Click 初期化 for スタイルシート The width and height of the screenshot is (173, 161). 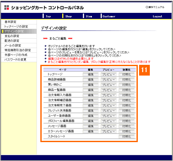point(127,137)
